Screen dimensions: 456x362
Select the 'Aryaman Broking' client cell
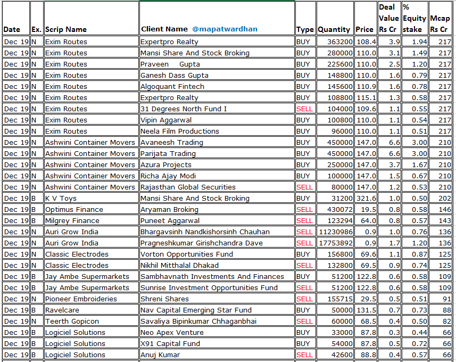tap(217, 210)
